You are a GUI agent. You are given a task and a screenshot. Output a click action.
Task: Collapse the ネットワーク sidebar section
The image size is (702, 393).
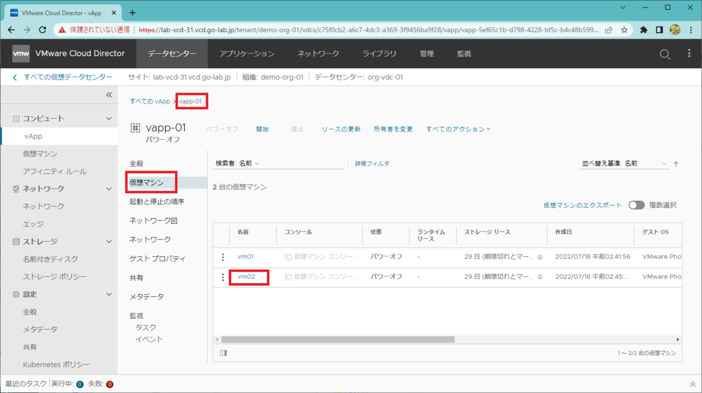(109, 189)
